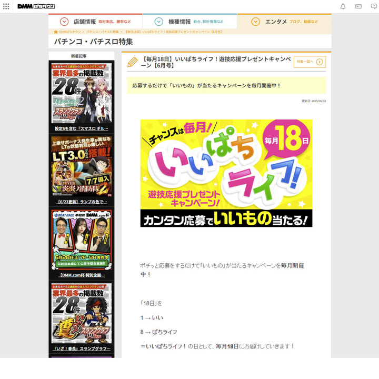This screenshot has width=379, height=379.
Task: Open the 設定6を含む『スマスロ ギル… article link
Action: pyautogui.click(x=82, y=128)
